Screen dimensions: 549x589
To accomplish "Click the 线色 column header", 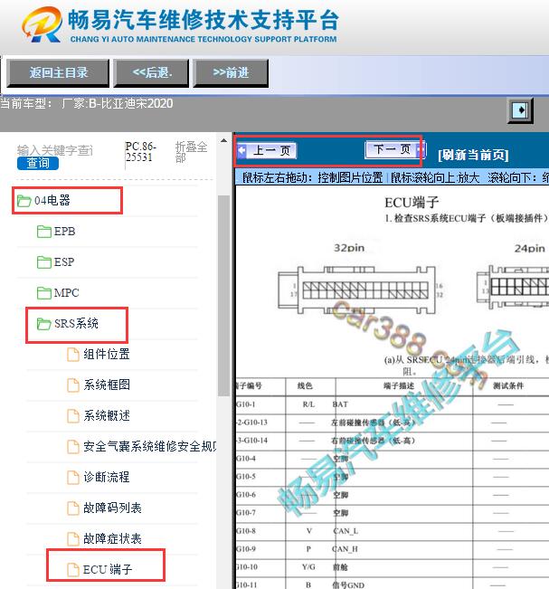I will click(305, 385).
